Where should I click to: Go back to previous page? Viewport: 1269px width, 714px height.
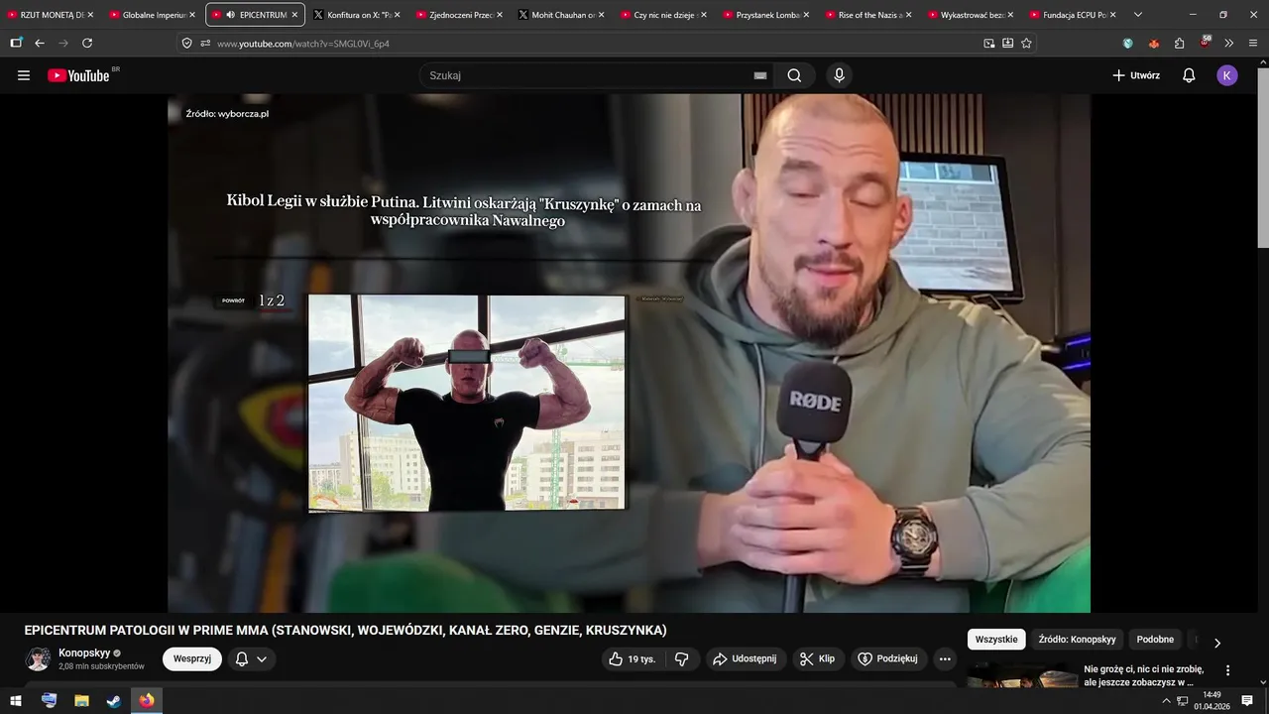(40, 43)
